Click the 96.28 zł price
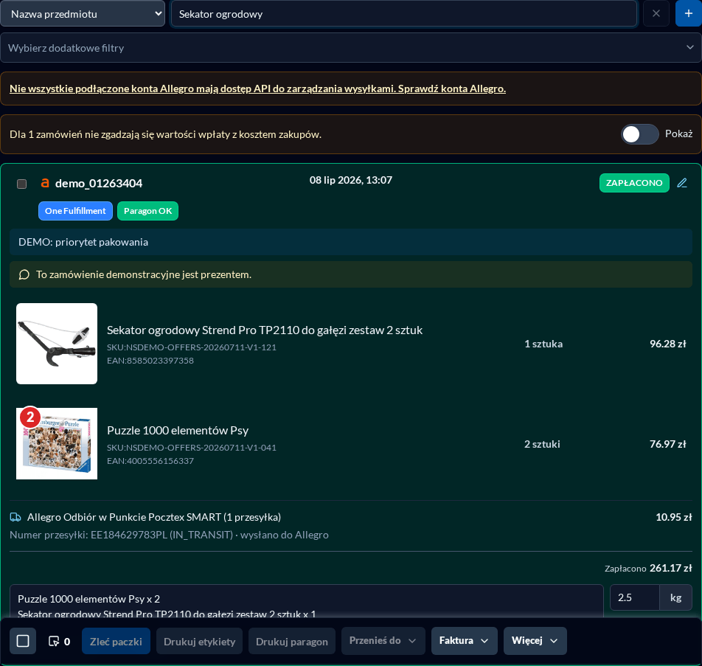702x666 pixels. (x=667, y=344)
